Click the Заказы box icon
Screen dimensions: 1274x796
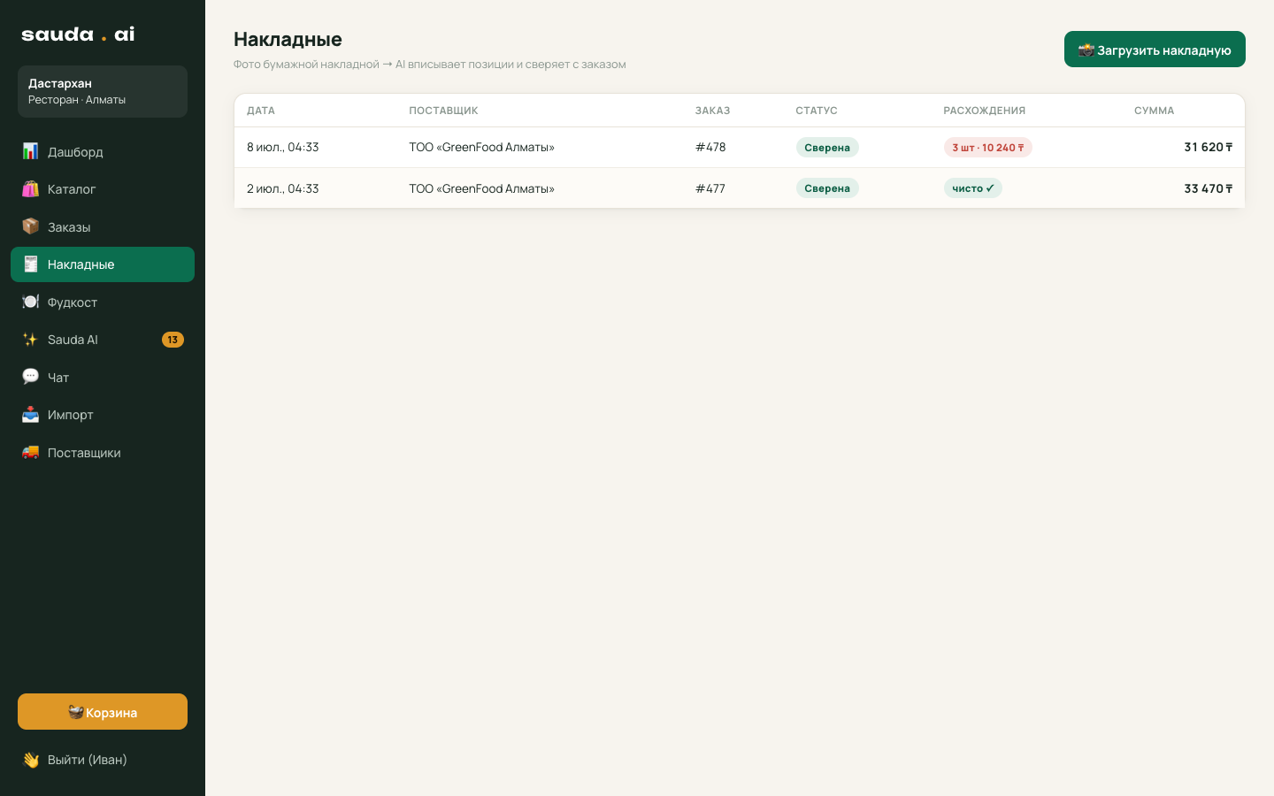(30, 226)
